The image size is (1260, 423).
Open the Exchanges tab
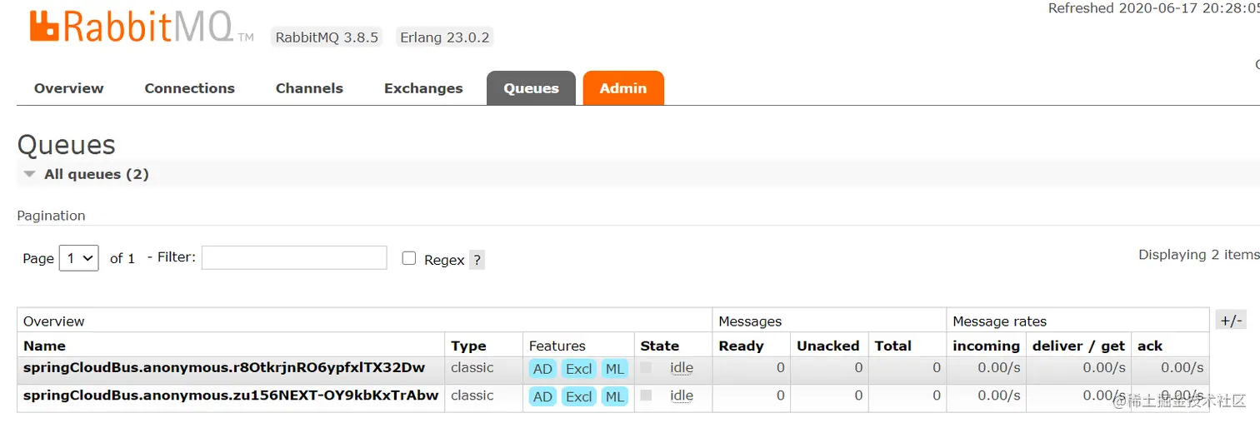point(423,88)
